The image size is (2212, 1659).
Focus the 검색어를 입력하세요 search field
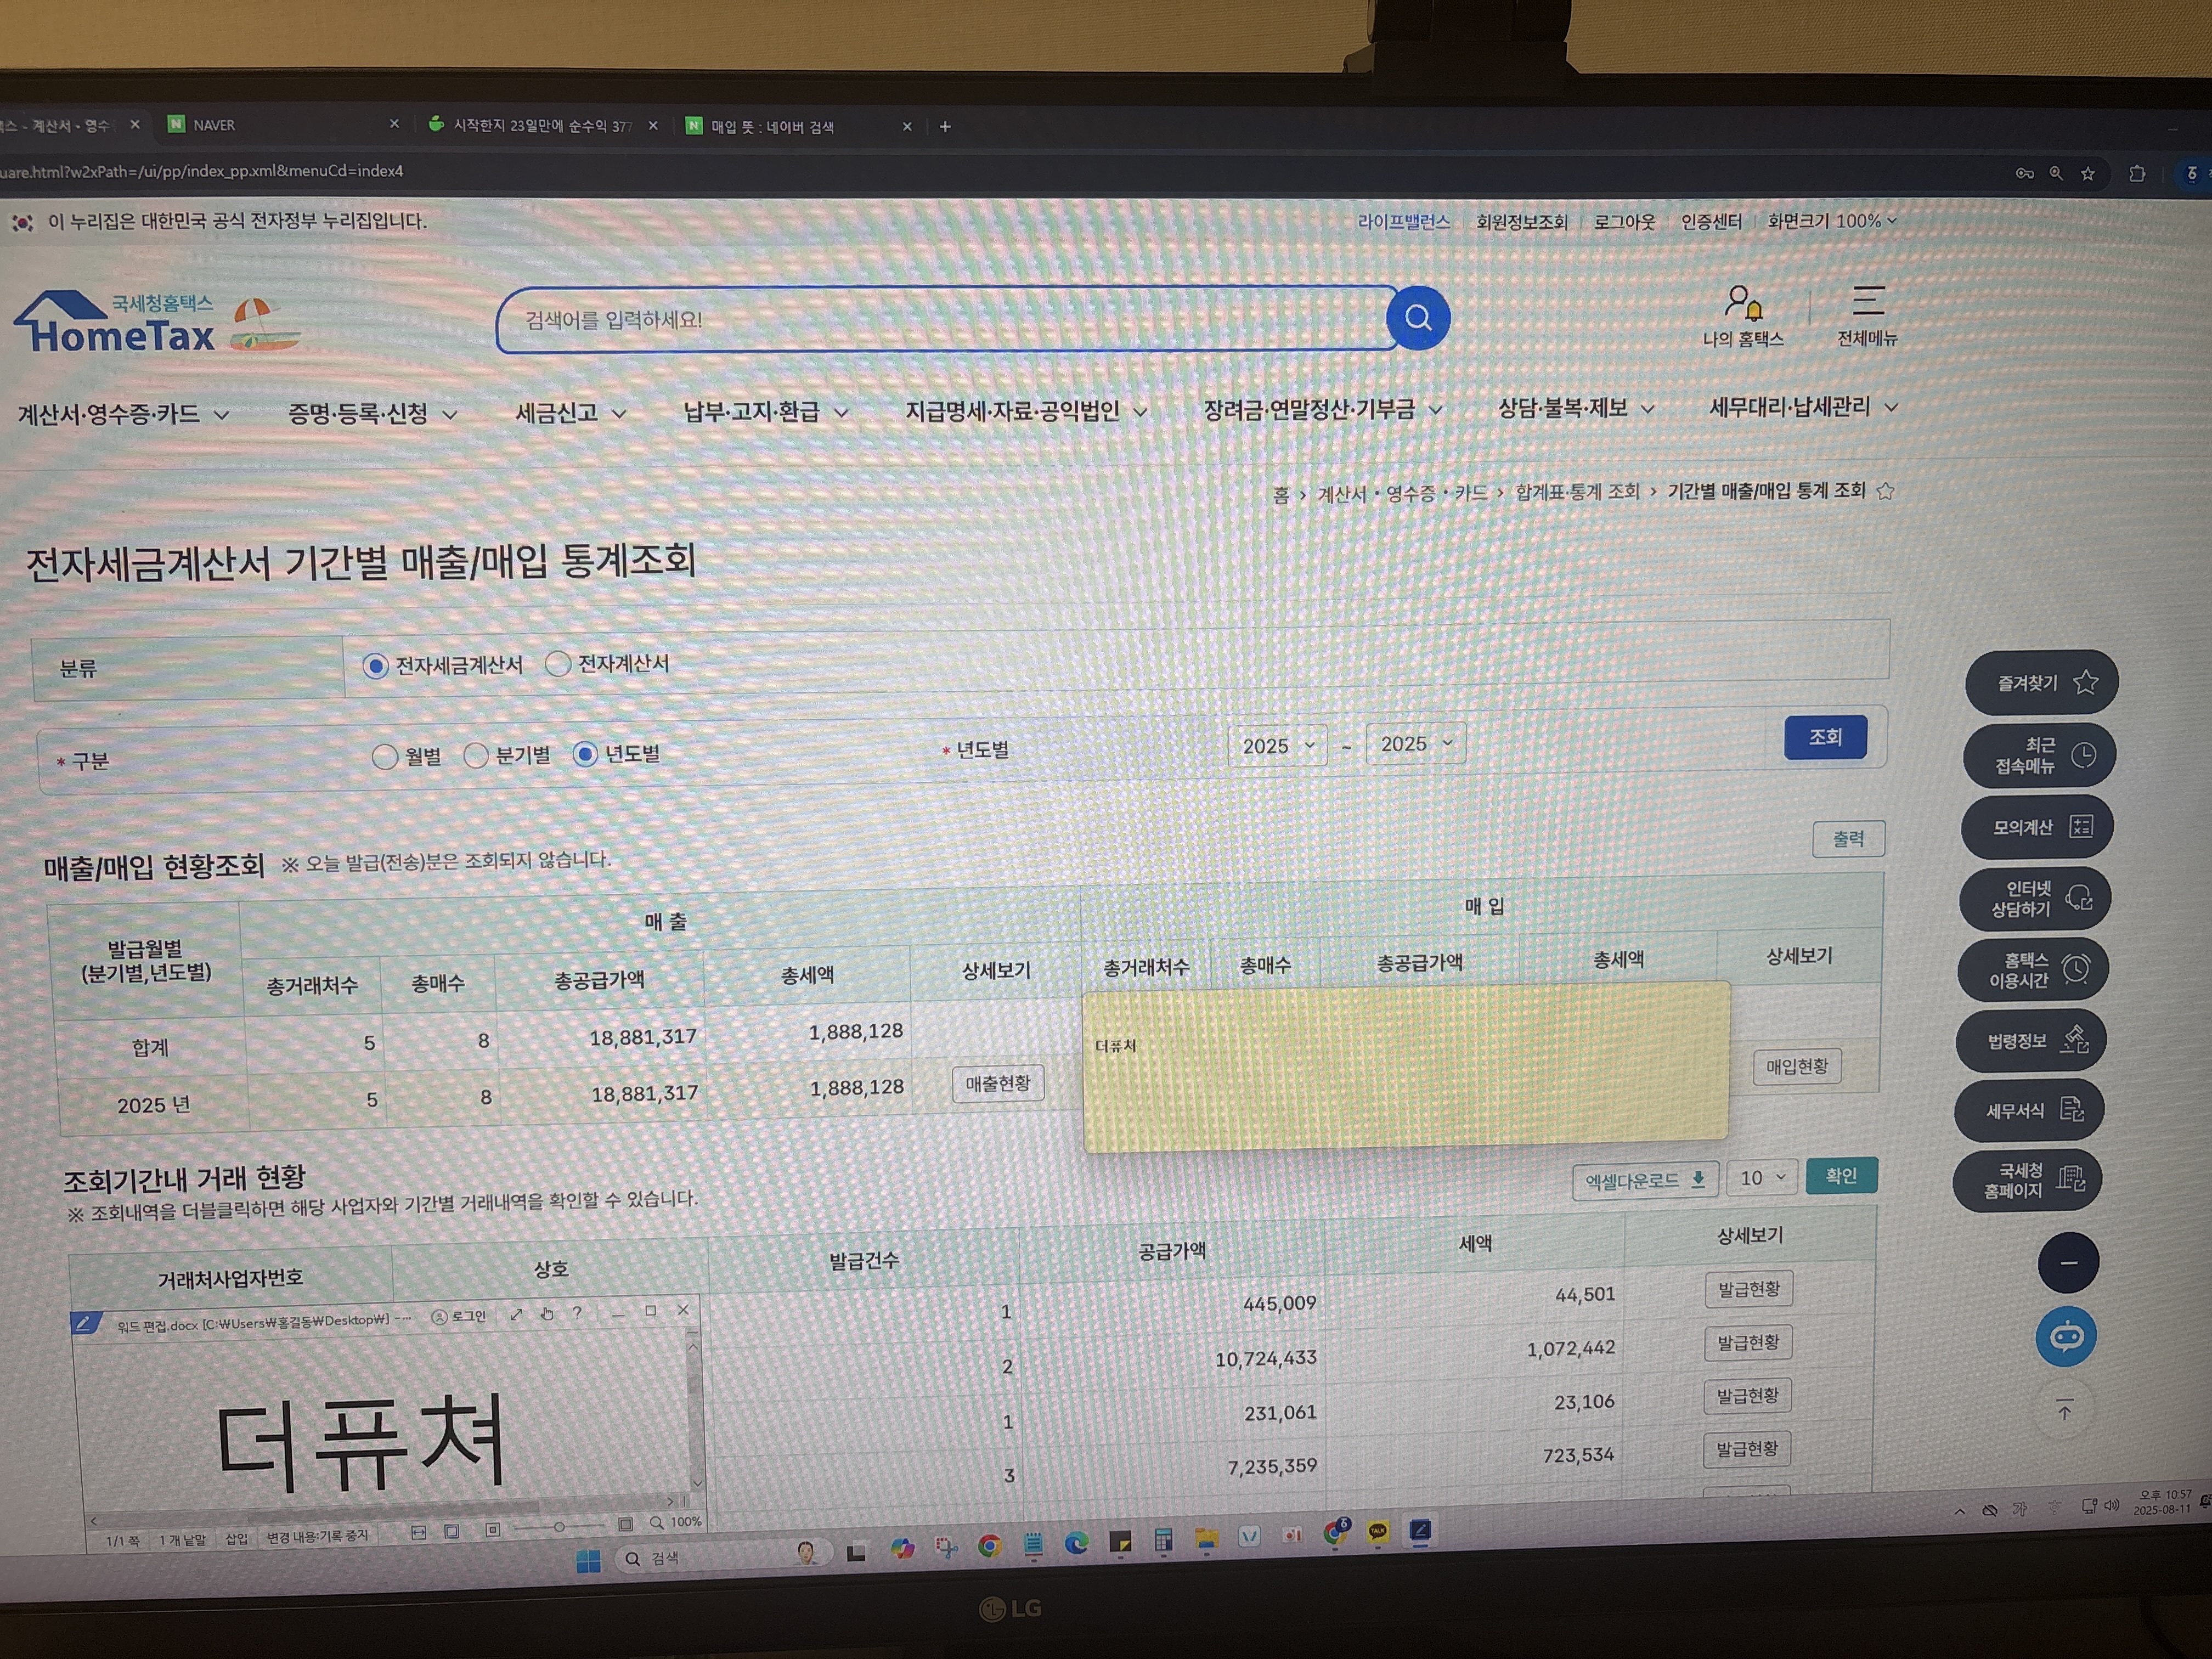coord(945,320)
